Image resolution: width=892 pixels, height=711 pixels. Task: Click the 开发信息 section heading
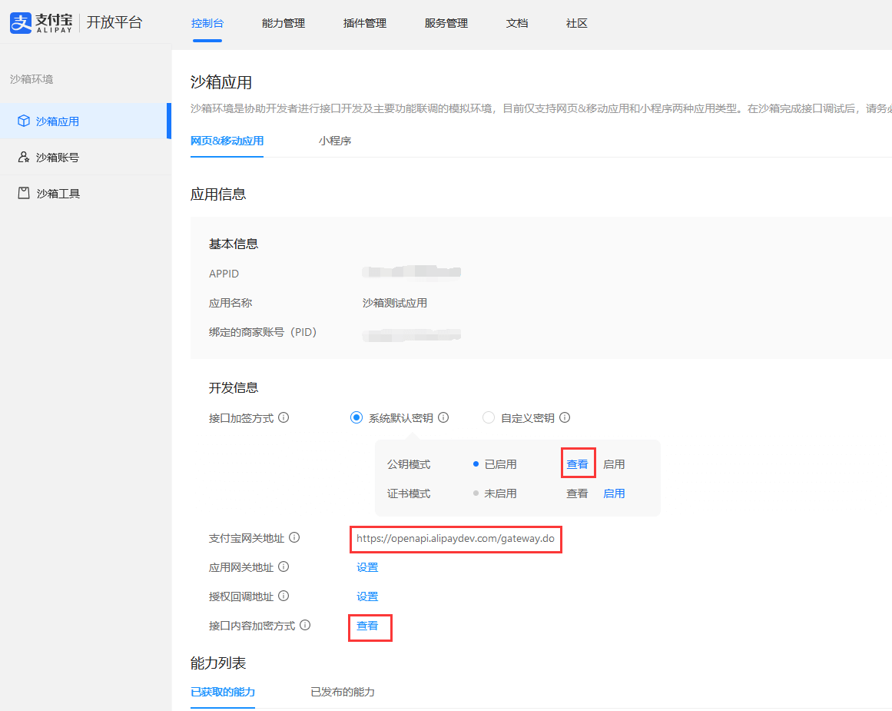point(234,387)
